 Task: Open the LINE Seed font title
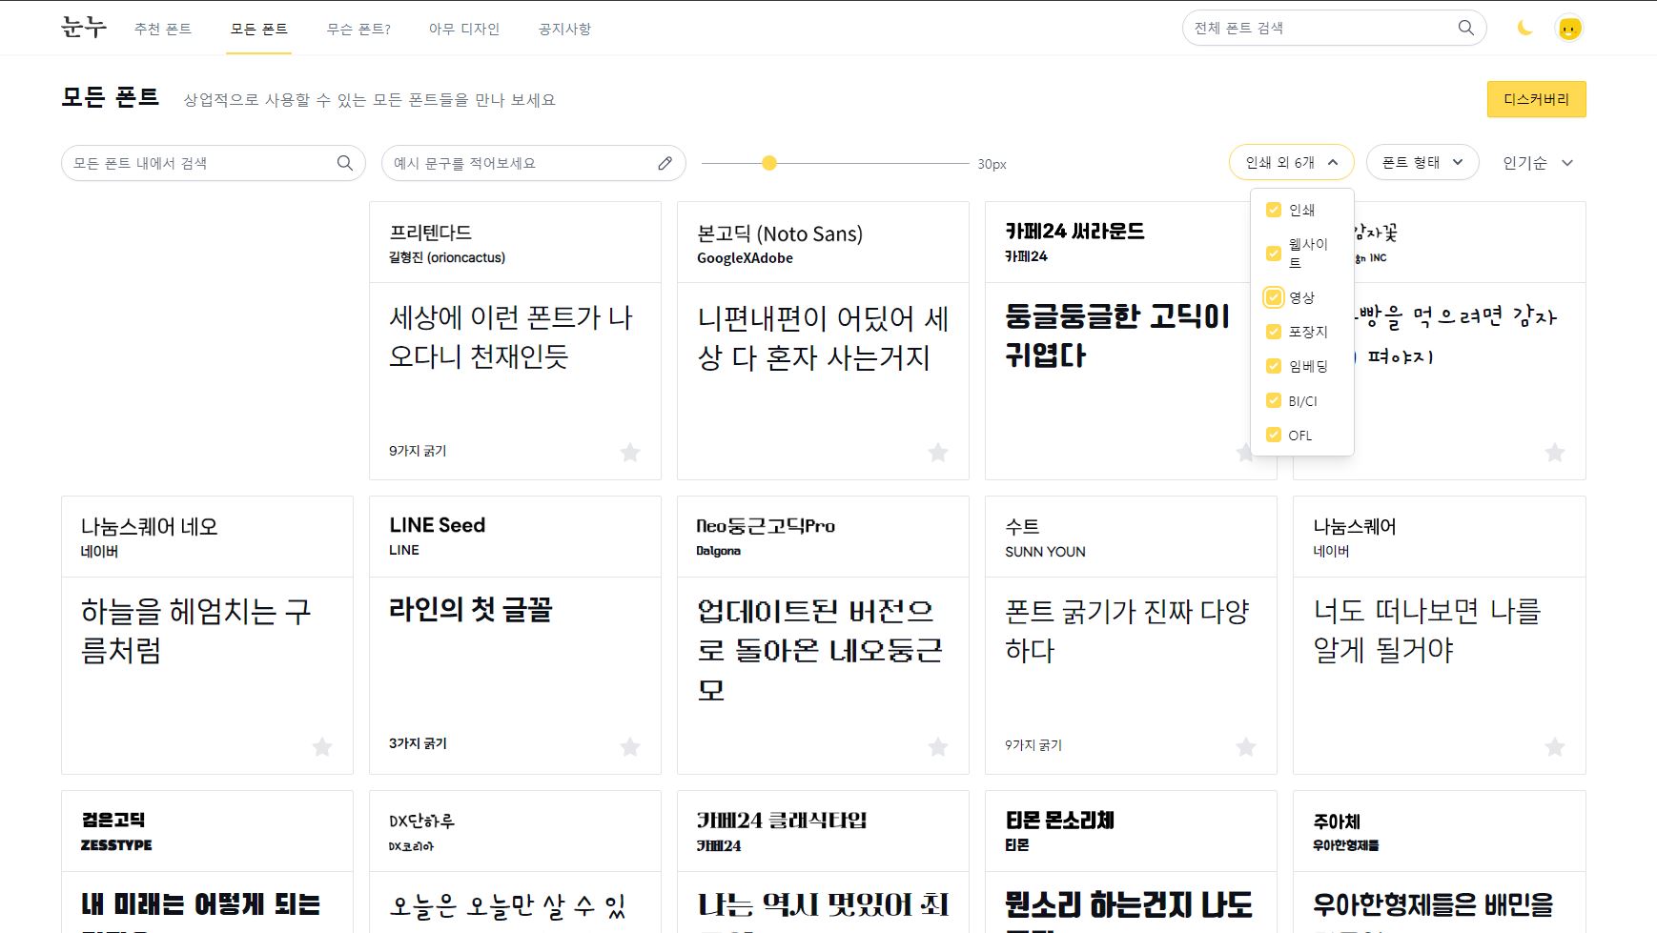[438, 525]
